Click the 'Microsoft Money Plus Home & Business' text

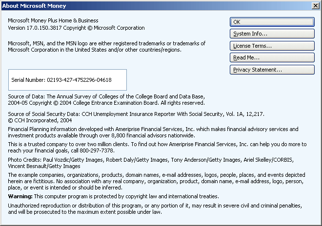click(53, 20)
